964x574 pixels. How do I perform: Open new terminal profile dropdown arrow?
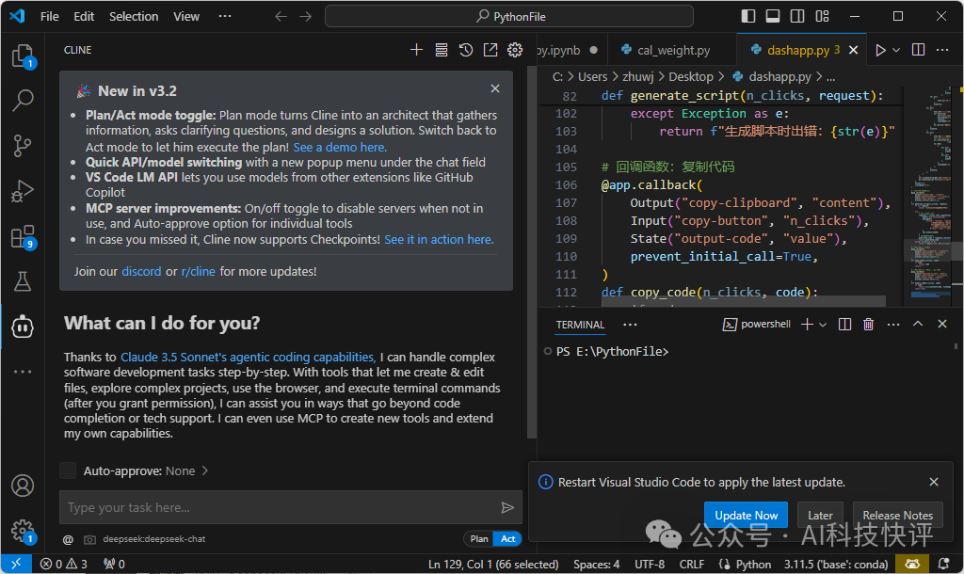click(x=823, y=324)
